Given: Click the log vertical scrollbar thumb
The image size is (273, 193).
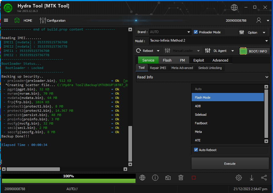Looking at the screenshot, I should [x=130, y=144].
